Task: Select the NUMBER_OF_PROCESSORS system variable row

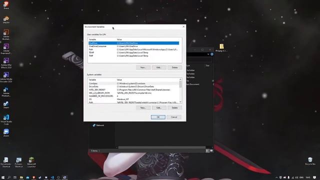Action: pos(133,96)
